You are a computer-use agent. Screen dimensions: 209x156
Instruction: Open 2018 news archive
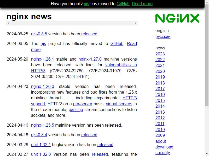[160, 83]
